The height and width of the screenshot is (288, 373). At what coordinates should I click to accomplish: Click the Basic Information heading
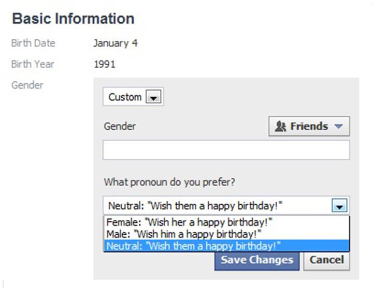[x=73, y=19]
